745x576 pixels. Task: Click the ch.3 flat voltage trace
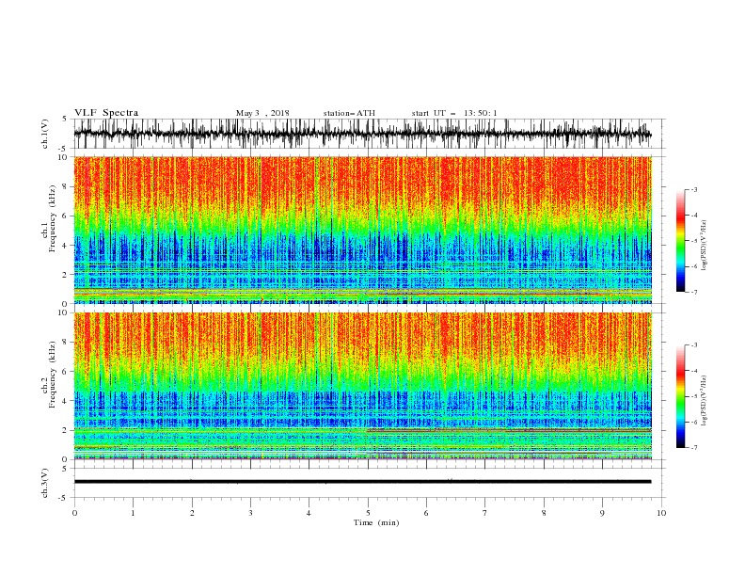(x=362, y=482)
